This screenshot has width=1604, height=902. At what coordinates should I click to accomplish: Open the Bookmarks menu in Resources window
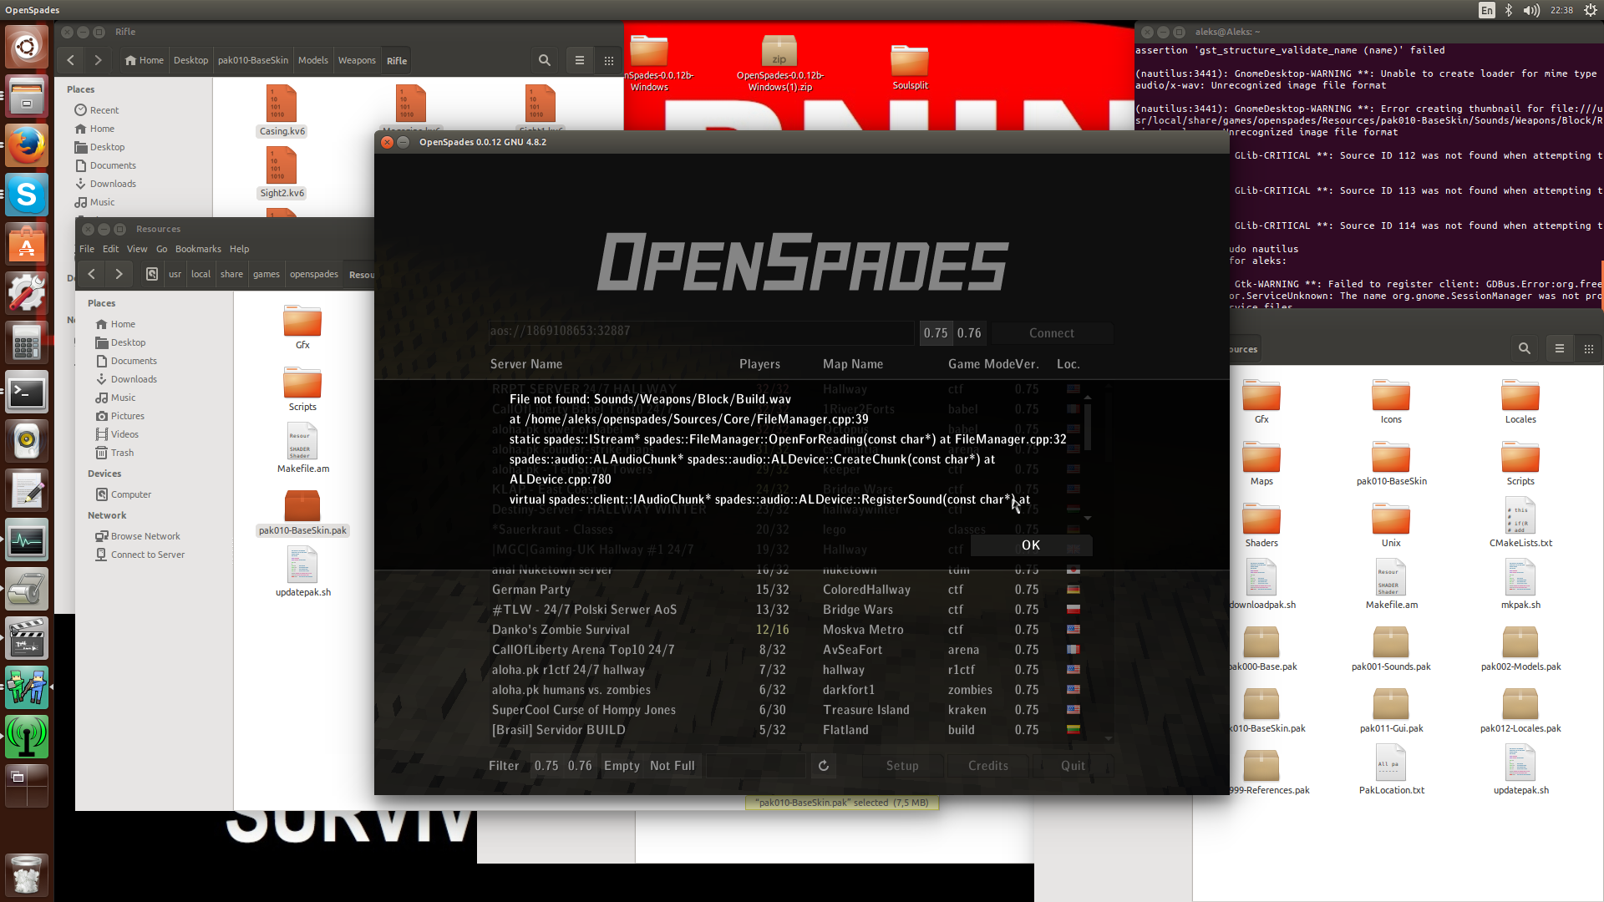pos(198,249)
